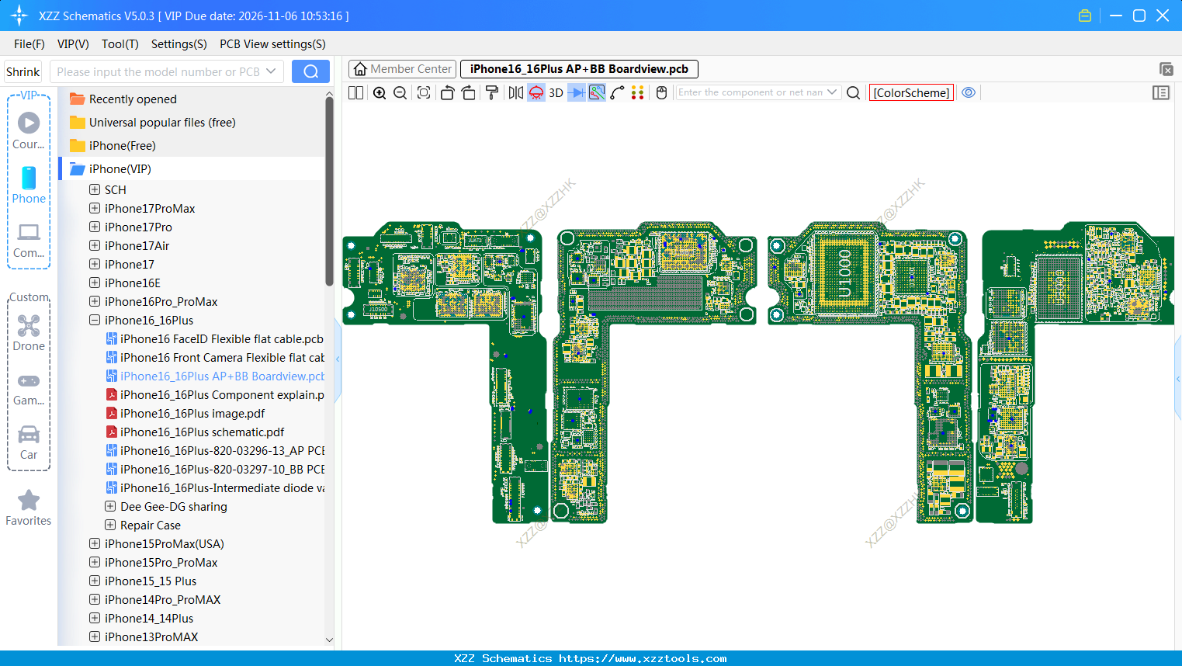
Task: Click the fit-to-screen view icon
Action: (424, 93)
